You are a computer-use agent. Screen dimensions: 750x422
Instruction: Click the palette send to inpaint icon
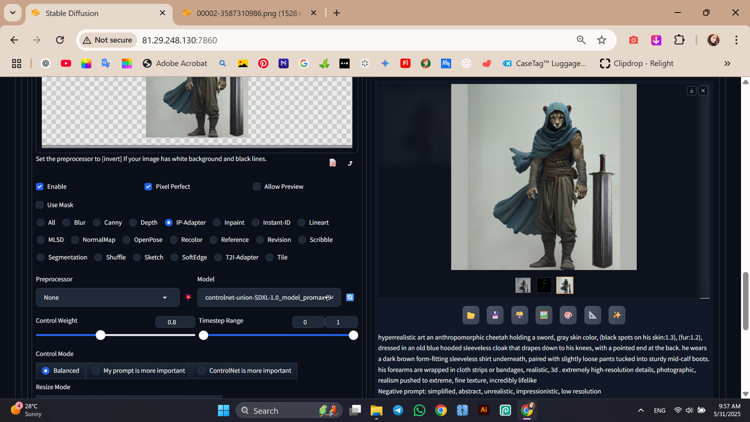point(568,315)
